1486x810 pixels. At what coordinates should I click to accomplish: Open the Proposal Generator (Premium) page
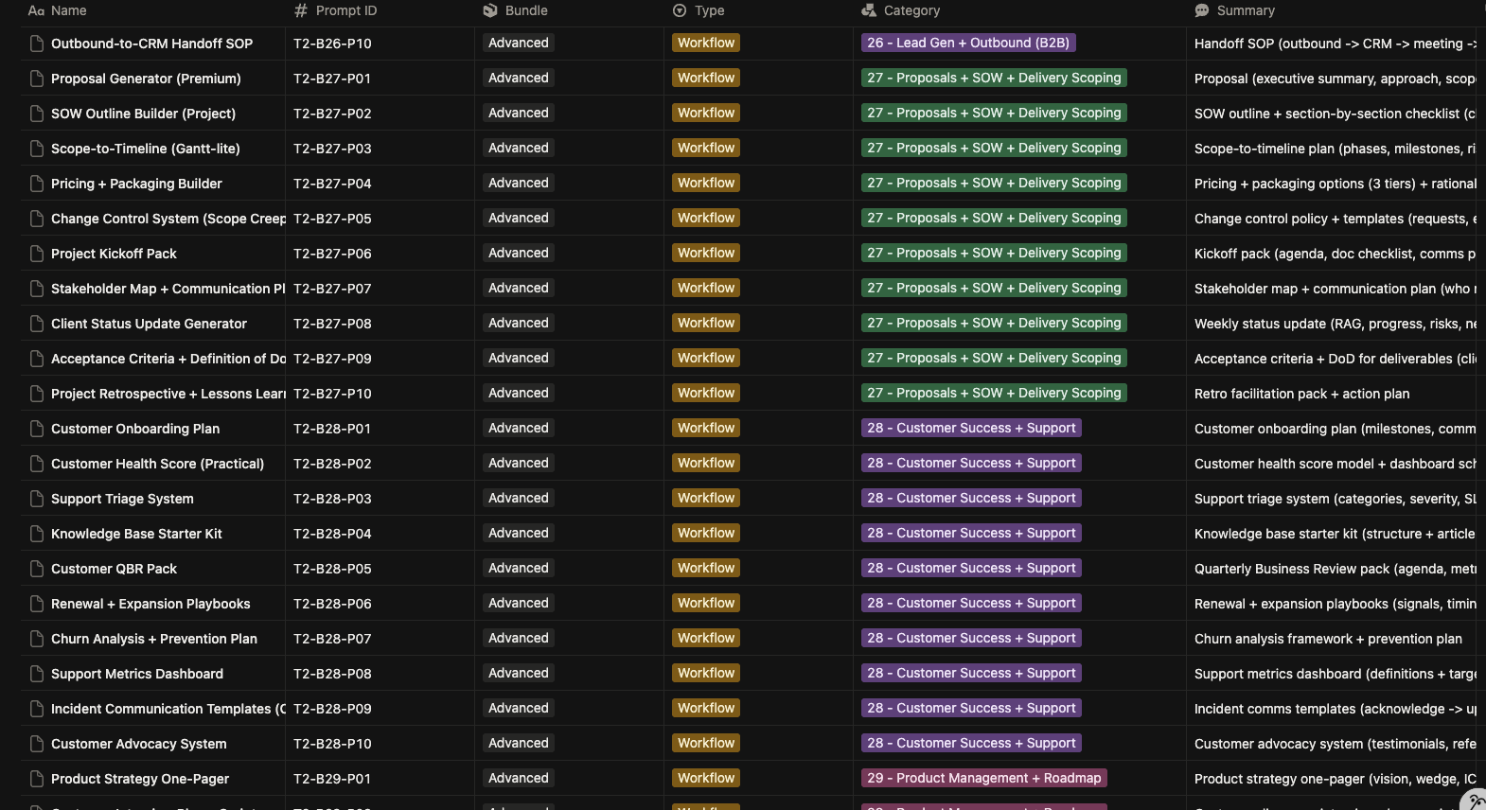tap(146, 79)
